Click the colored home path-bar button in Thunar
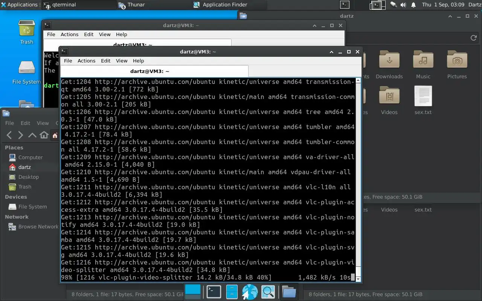This screenshot has height=301, width=482. pyautogui.click(x=55, y=135)
